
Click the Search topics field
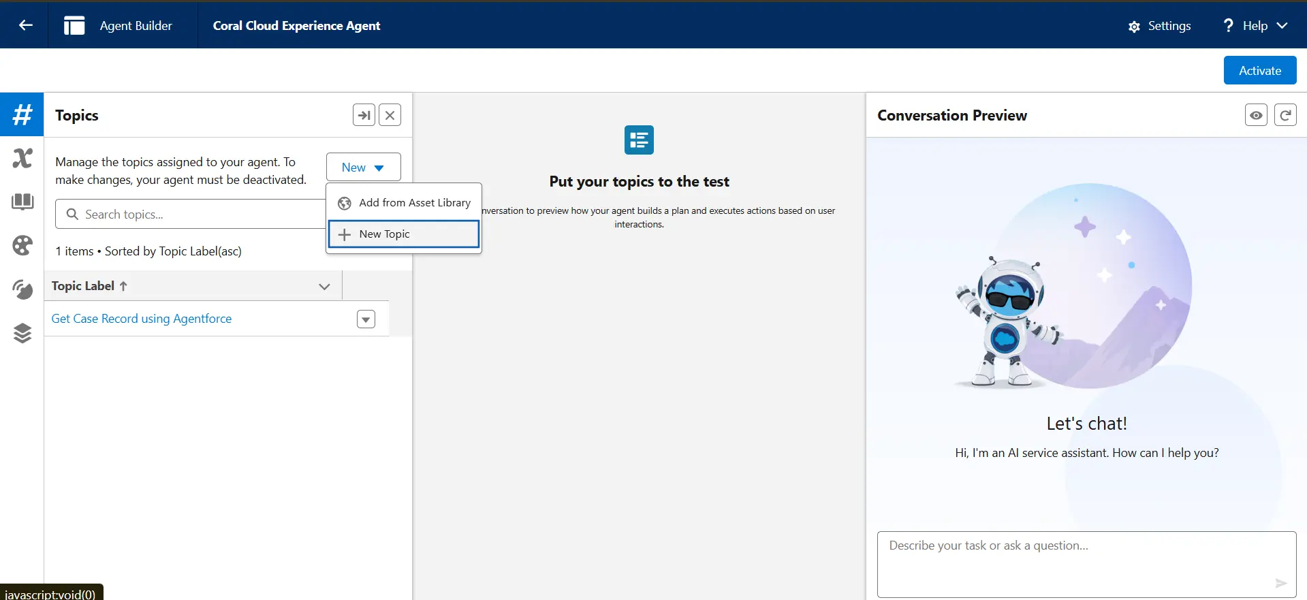click(x=191, y=214)
